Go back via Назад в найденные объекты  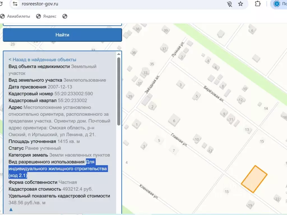coord(42,60)
